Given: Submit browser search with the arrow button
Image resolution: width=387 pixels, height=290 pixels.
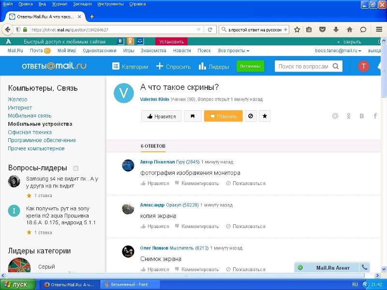Looking at the screenshot, I should 285,29.
